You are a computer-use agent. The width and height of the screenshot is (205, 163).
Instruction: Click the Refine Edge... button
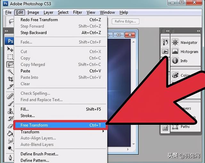pyautogui.click(x=125, y=21)
